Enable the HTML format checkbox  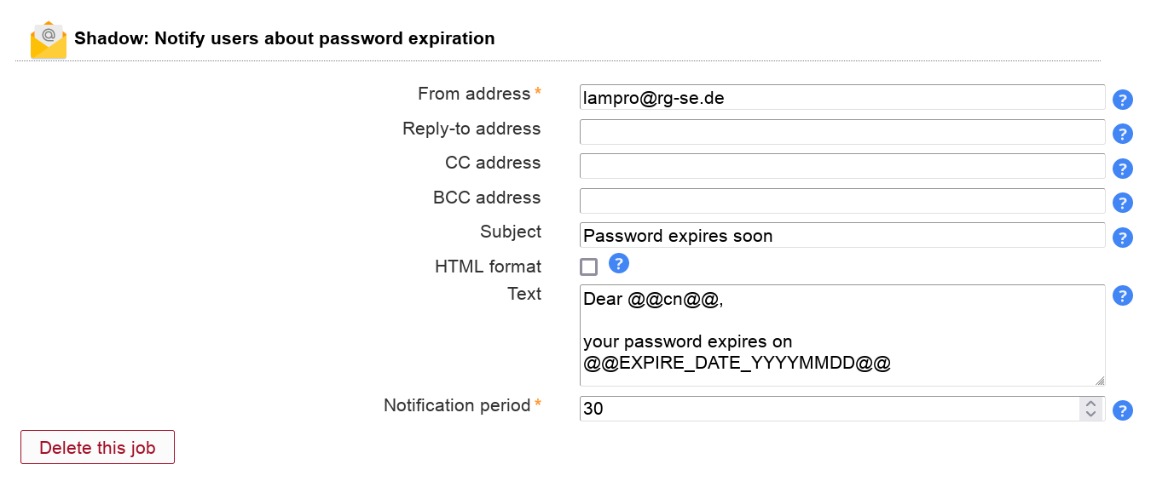tap(589, 267)
